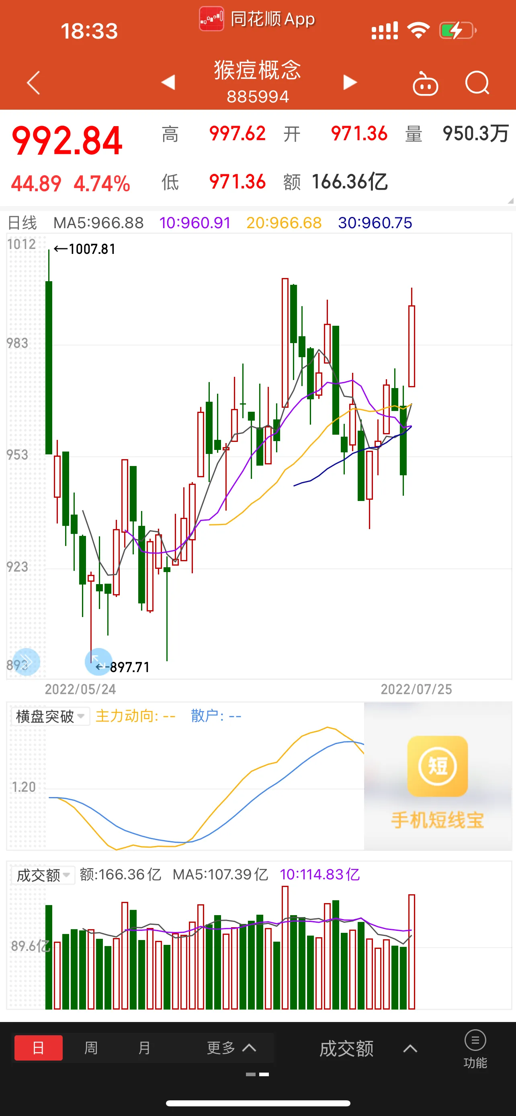Tap the open value 971.36
516x1116 pixels.
[x=359, y=133]
